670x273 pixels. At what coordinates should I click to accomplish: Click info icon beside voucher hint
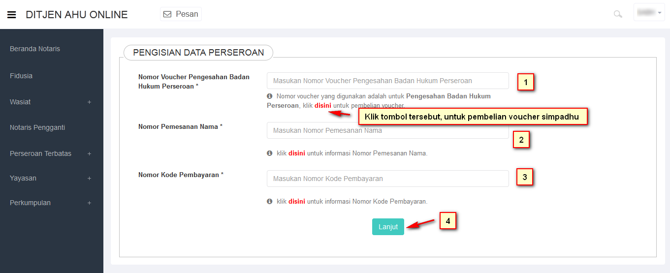(270, 96)
